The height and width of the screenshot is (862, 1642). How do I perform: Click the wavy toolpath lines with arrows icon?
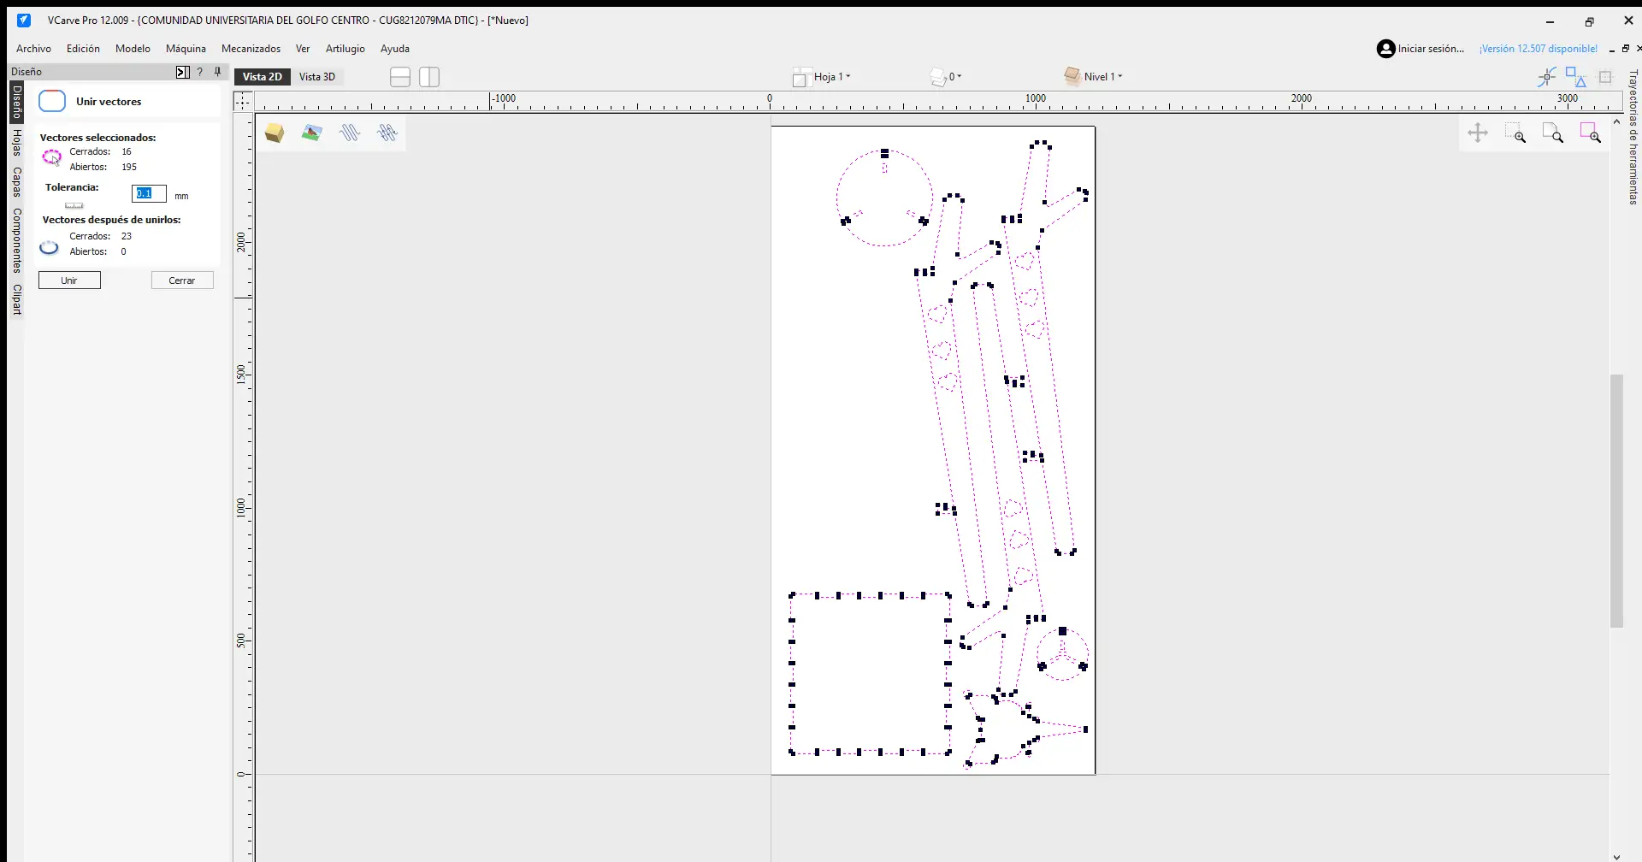coord(387,133)
